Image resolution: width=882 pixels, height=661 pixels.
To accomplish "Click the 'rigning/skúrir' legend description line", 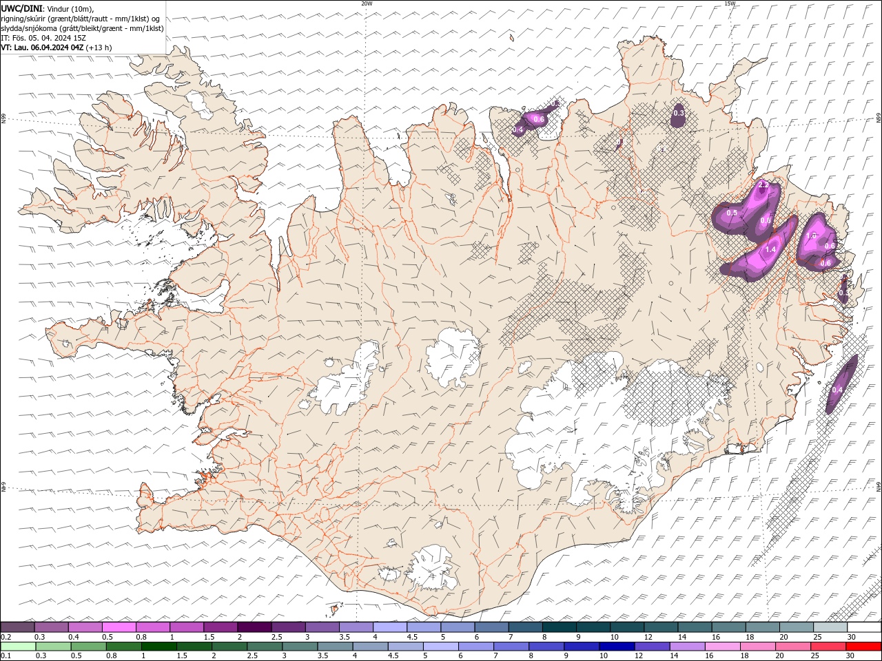I will tap(81, 18).
